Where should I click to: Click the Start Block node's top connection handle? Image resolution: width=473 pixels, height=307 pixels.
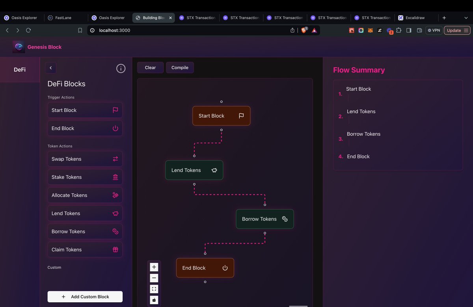pos(222,102)
